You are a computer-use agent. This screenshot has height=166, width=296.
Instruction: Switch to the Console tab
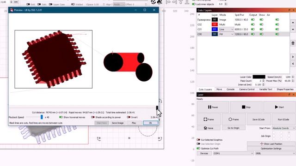point(230,89)
